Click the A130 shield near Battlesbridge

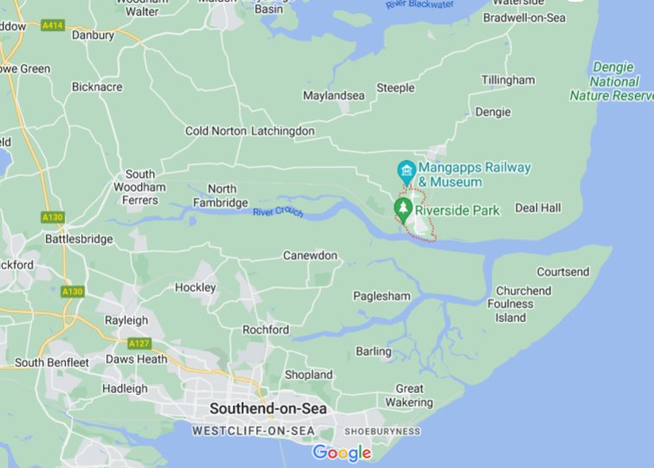pos(53,217)
